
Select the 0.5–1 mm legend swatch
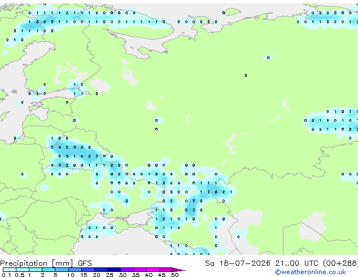point(23,270)
